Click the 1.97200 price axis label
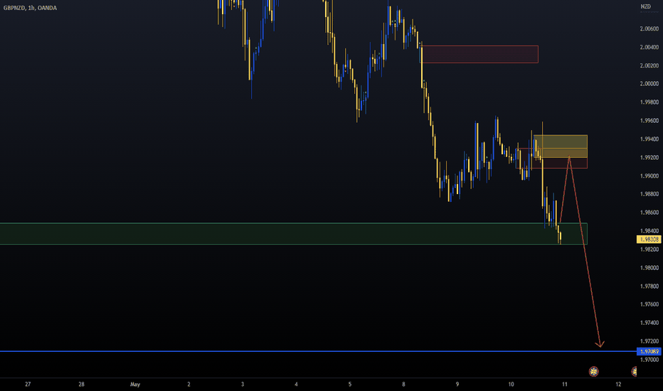Viewport: 663px width, 391px height. click(649, 341)
